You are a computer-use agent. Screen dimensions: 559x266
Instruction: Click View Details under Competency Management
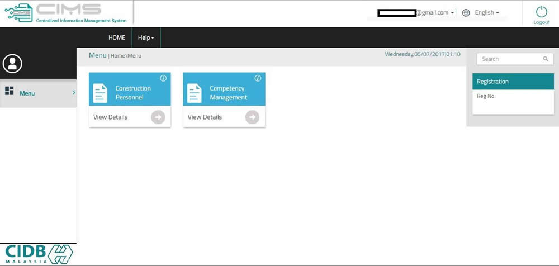click(x=205, y=117)
